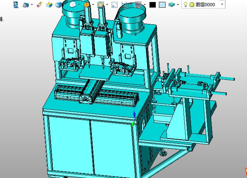
Task: Open dropdown beside monitor display icon
Action: (x=145, y=4)
